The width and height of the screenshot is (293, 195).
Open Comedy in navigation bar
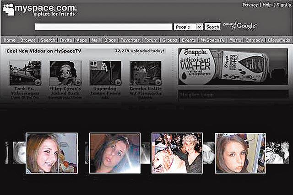tap(254, 40)
